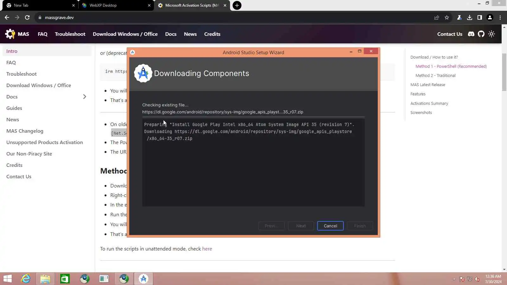The width and height of the screenshot is (507, 285).
Task: Expand the Docs section chevron in sidebar
Action: coord(85,97)
